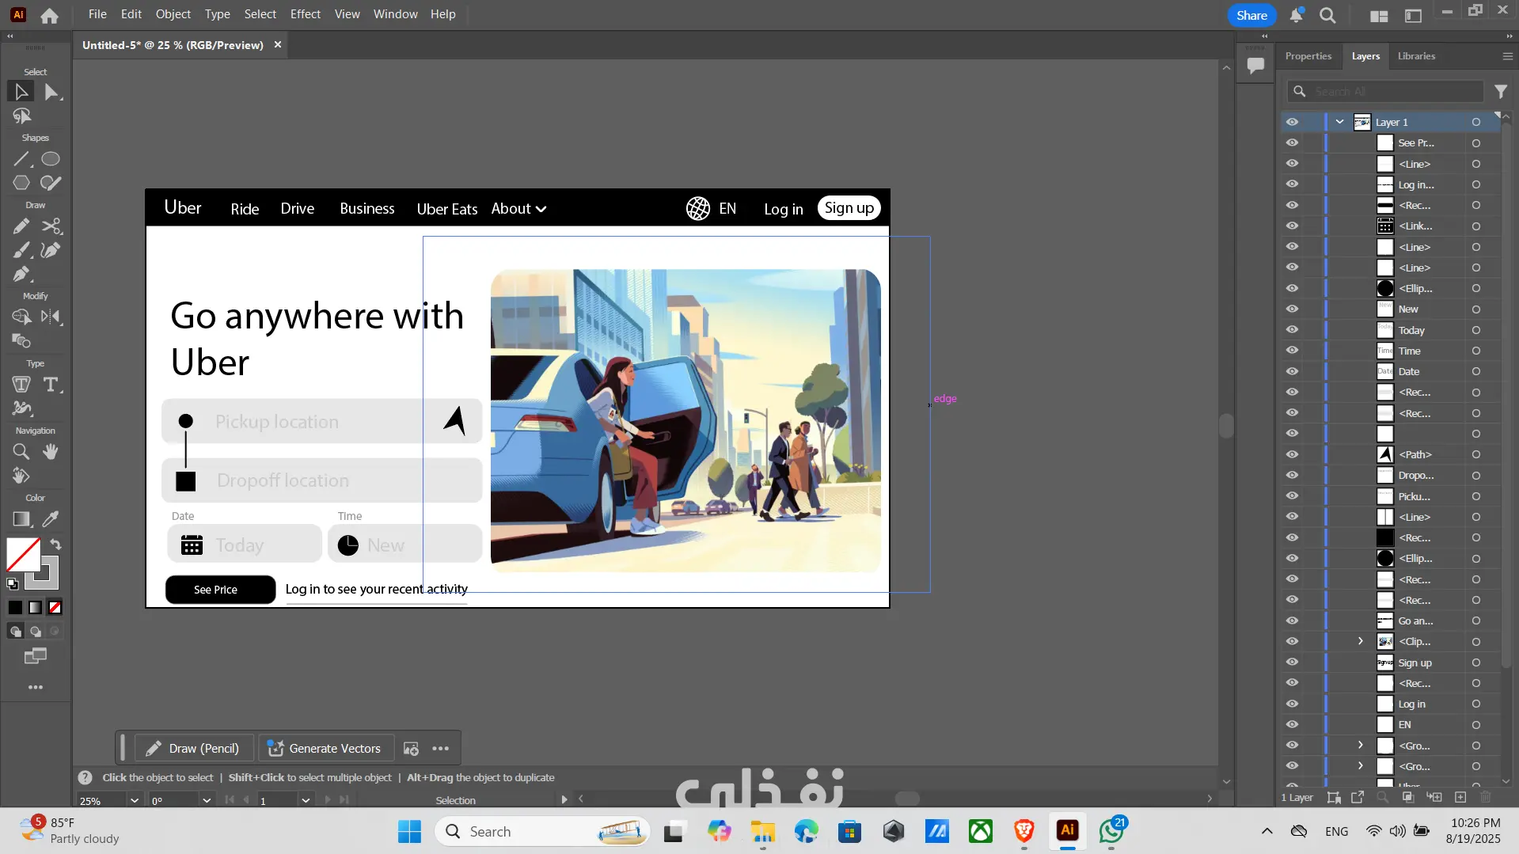Choose the Paintbrush tool
This screenshot has height=854, width=1519.
point(21,250)
